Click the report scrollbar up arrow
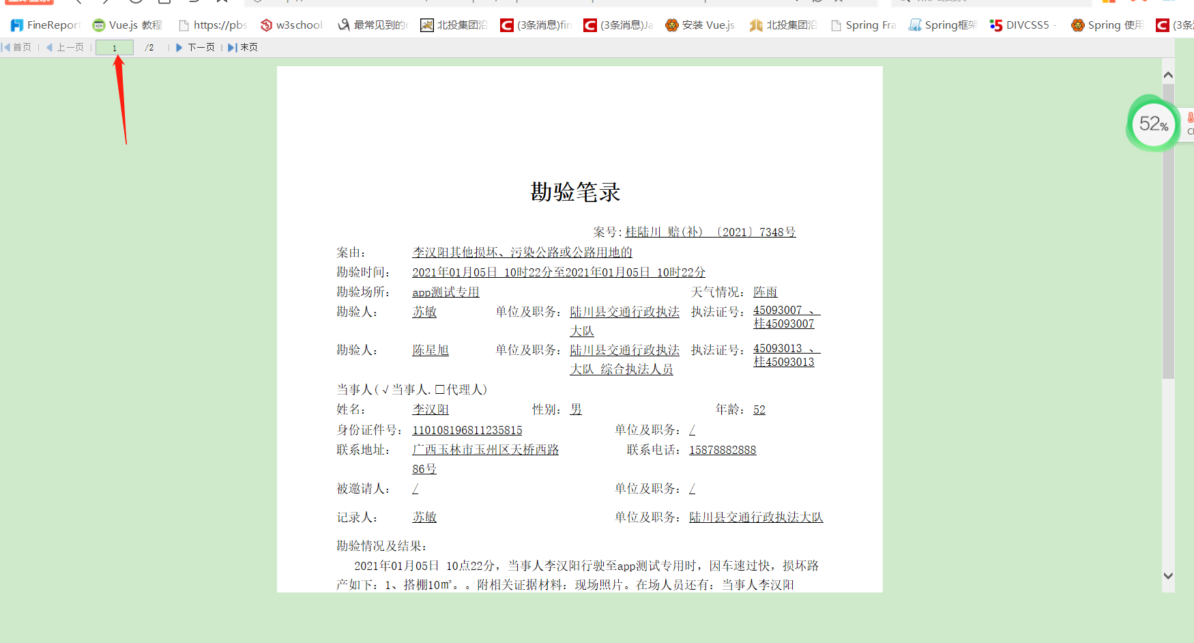1194x643 pixels. pyautogui.click(x=1168, y=75)
